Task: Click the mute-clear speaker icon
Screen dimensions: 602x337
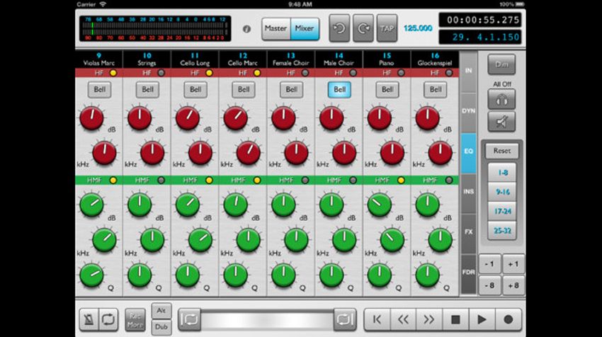Action: [501, 122]
